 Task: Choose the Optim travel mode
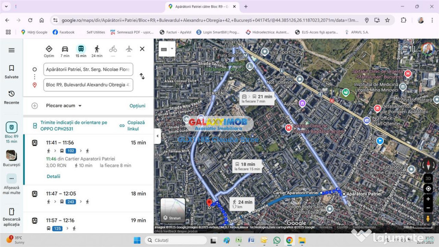pyautogui.click(x=49, y=51)
